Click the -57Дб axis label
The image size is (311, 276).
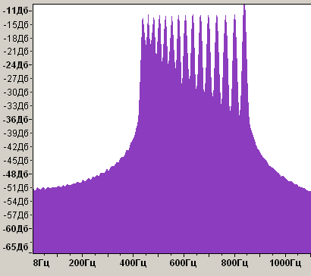[16, 215]
